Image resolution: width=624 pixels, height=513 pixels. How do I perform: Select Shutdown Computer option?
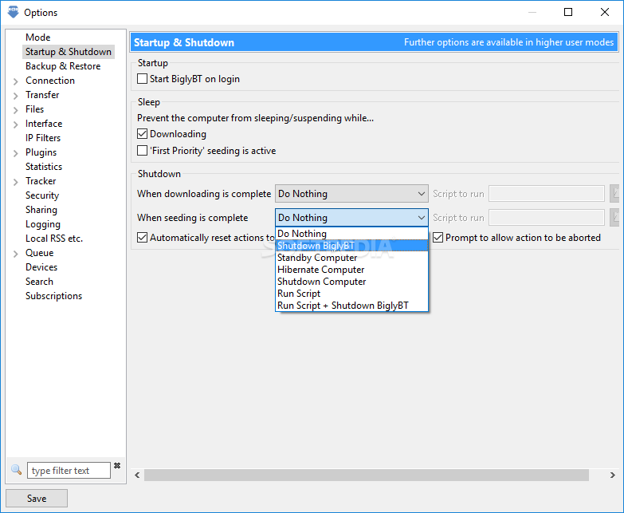point(351,282)
